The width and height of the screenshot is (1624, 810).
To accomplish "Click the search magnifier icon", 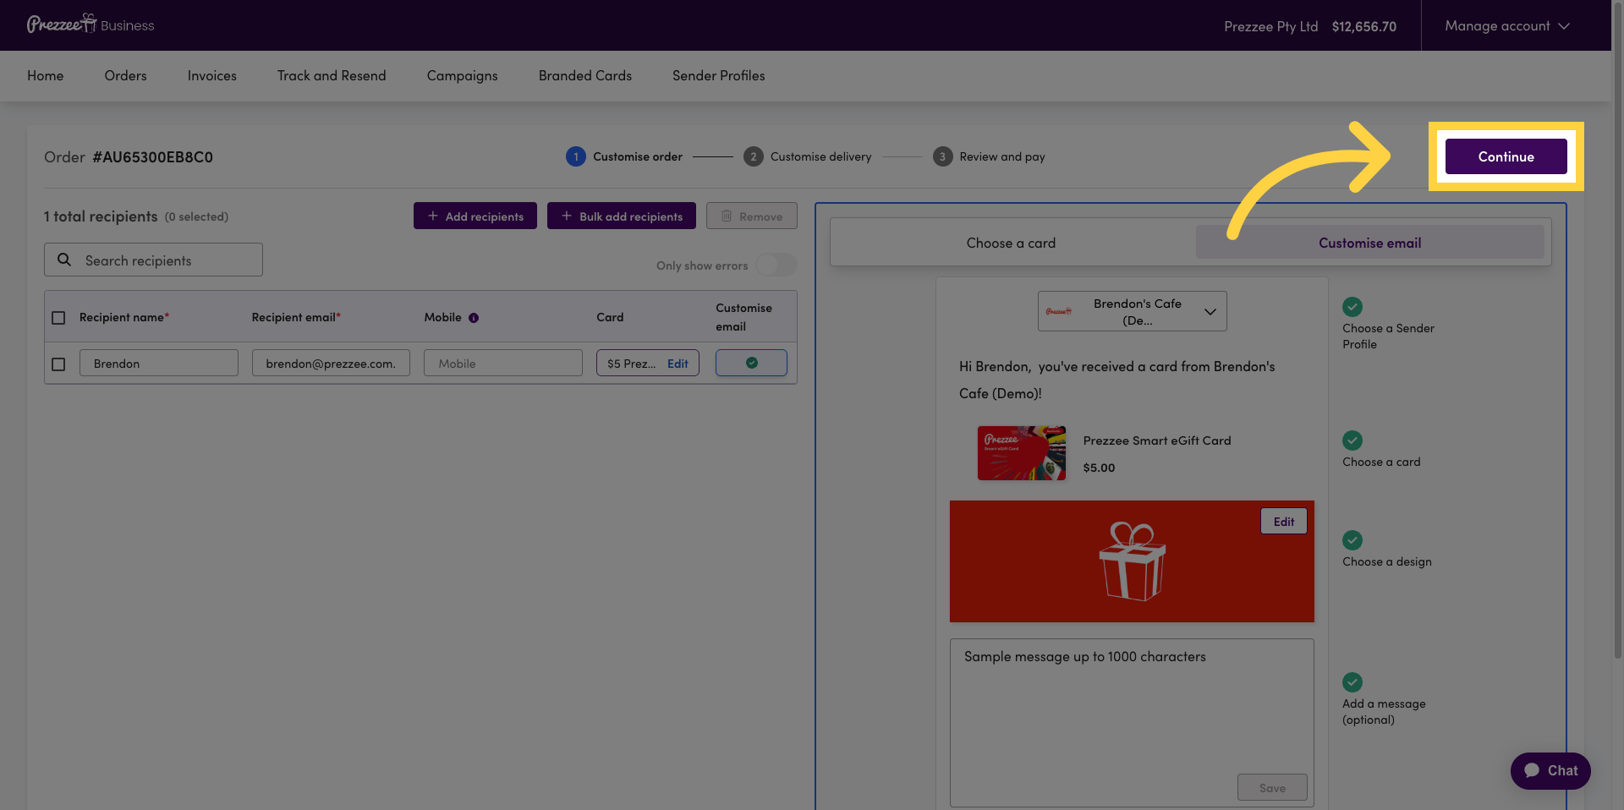I will click(x=64, y=260).
